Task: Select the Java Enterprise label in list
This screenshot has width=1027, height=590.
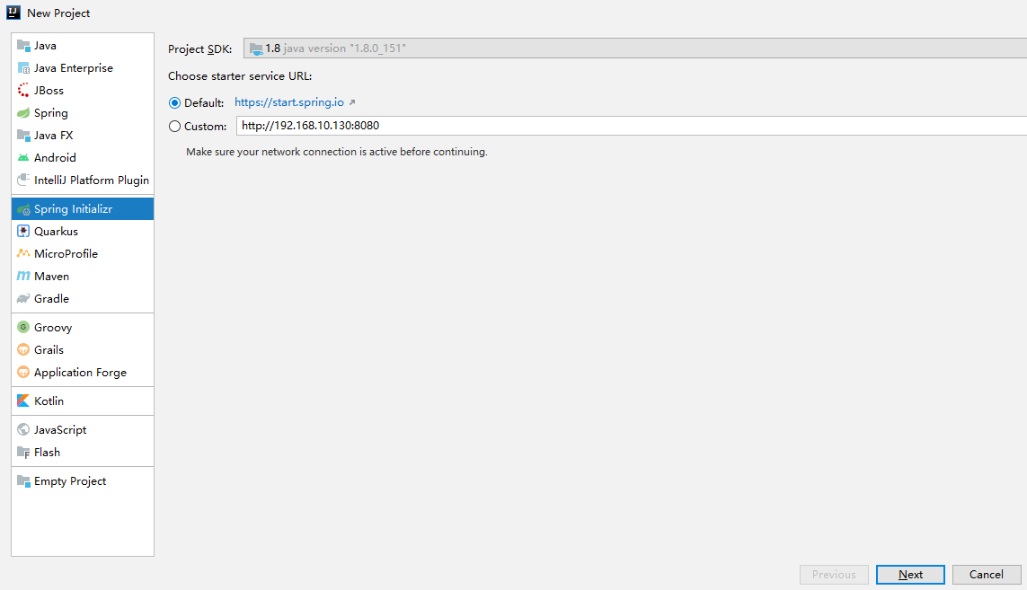Action: (x=74, y=68)
